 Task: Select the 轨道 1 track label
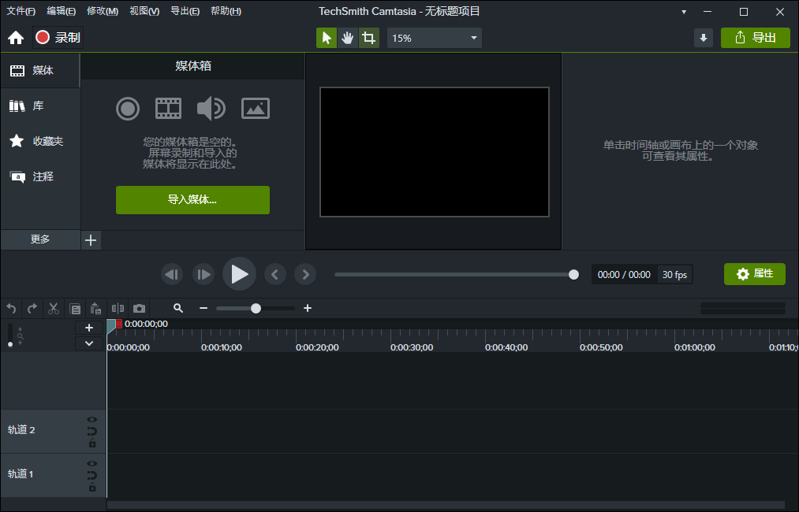point(21,474)
